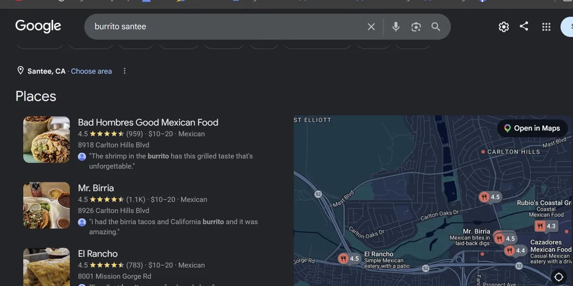Click the map's my-location target icon
The height and width of the screenshot is (286, 573).
point(558,277)
